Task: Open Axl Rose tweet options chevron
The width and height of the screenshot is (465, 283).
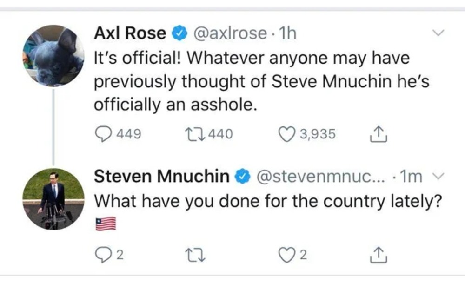Action: [x=438, y=33]
